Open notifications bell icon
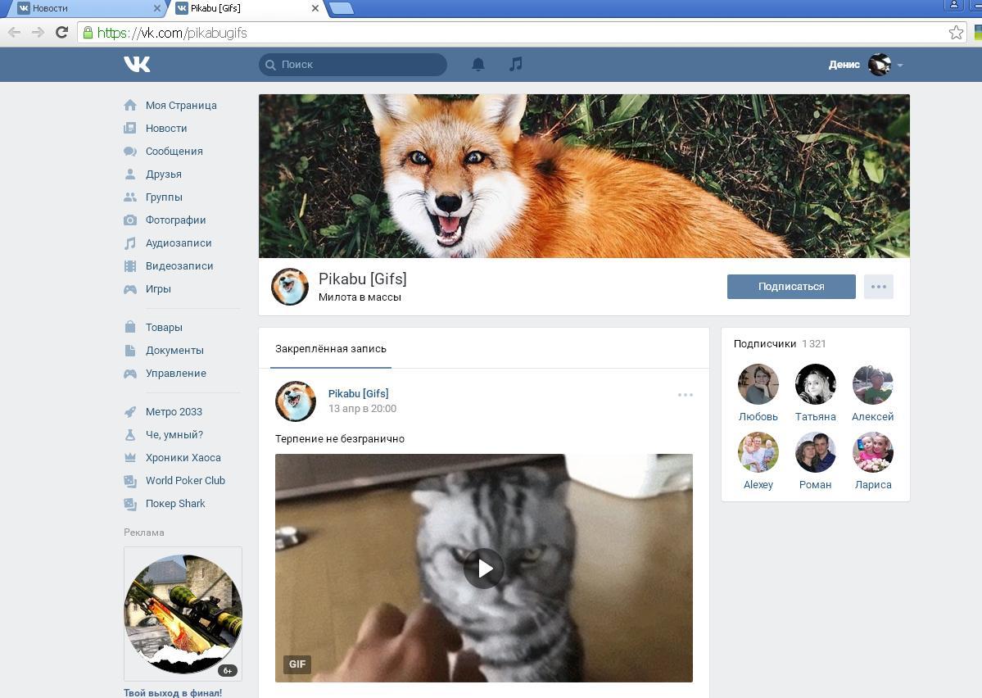The height and width of the screenshot is (698, 982). pos(477,64)
